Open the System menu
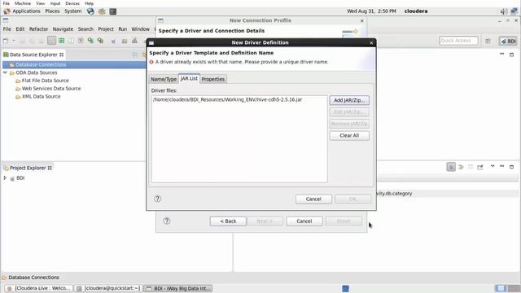 coord(72,11)
